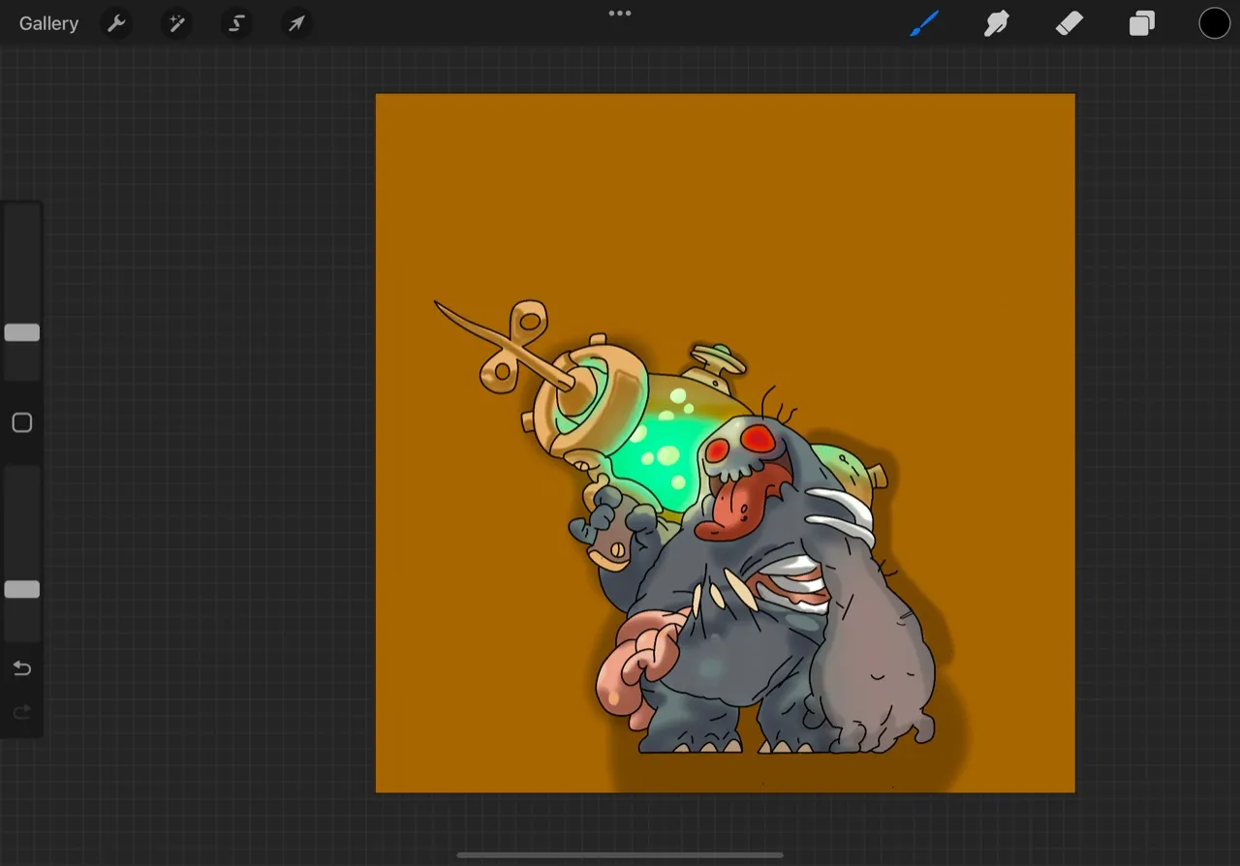Viewport: 1240px width, 866px height.
Task: Undo the last action
Action: pyautogui.click(x=22, y=668)
